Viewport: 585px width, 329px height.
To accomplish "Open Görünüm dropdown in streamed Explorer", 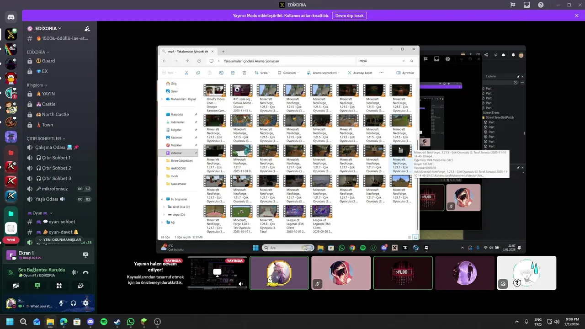I will click(x=289, y=73).
